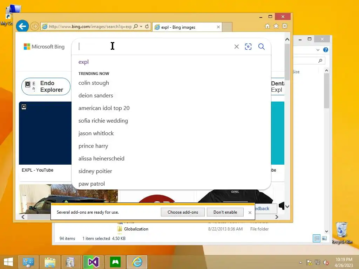
Task: Open a new blank tab in IE
Action: coord(227,27)
